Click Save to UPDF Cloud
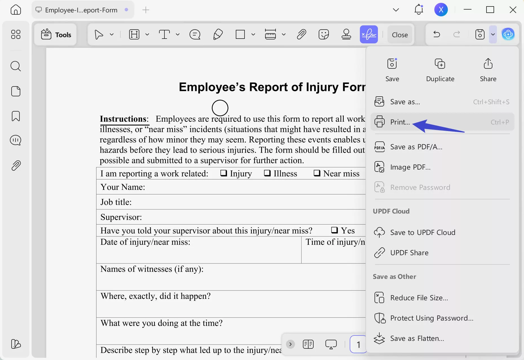Viewport: 524px width, 360px height. pos(422,232)
